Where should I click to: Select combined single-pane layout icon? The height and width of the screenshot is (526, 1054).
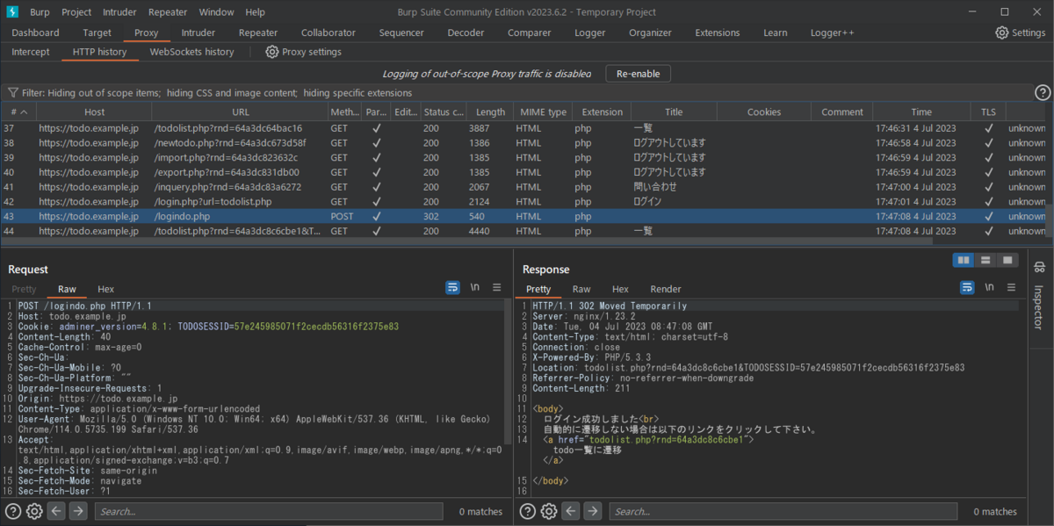click(x=1007, y=260)
